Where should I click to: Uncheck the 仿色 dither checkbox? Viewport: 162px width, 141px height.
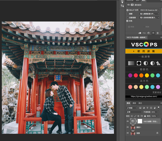point(128,21)
